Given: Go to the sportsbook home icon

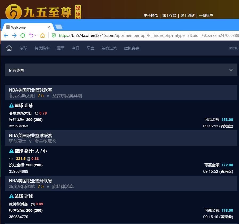Looking at the screenshot, I should [x=9, y=48].
